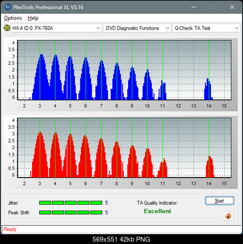Open the Options menu
The height and width of the screenshot is (244, 243).
(x=13, y=18)
